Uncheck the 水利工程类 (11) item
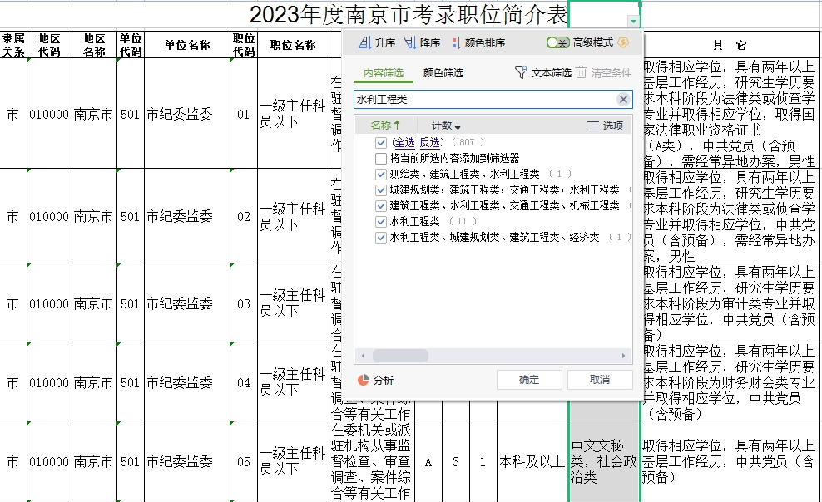 [x=381, y=221]
